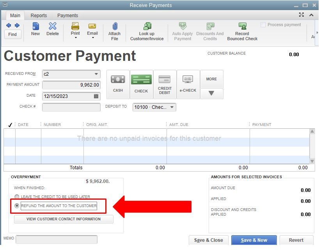The height and width of the screenshot is (250, 319).
Task: Click the Payment Amount field
Action: (71, 85)
